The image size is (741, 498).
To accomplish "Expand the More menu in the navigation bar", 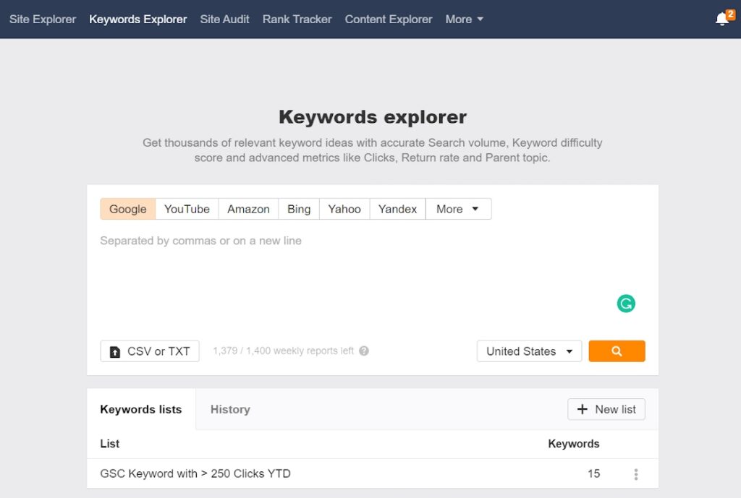I will [464, 20].
